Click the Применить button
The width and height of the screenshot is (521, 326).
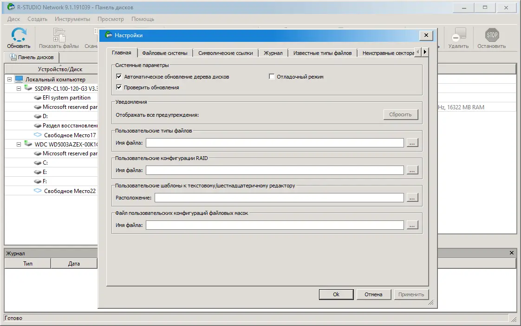[411, 294]
